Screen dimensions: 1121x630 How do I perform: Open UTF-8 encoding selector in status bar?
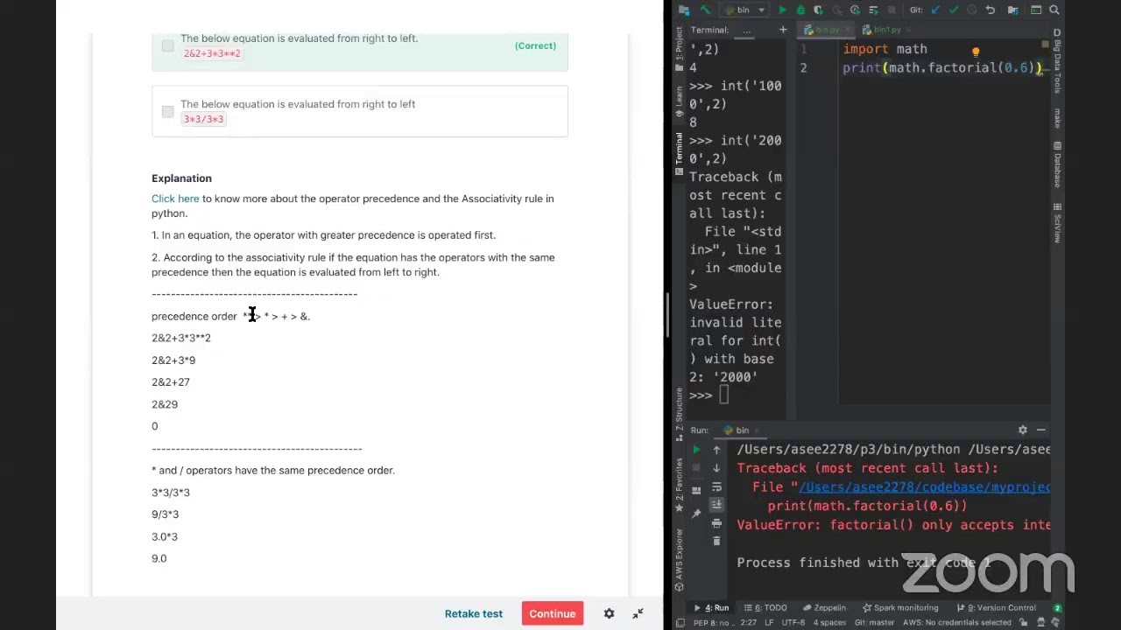point(793,622)
